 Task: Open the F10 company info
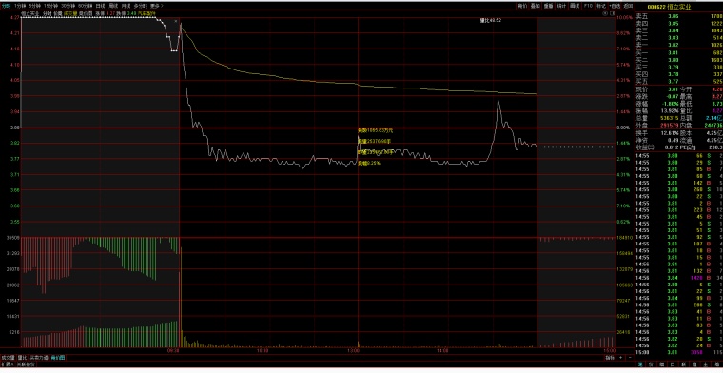pyautogui.click(x=588, y=6)
